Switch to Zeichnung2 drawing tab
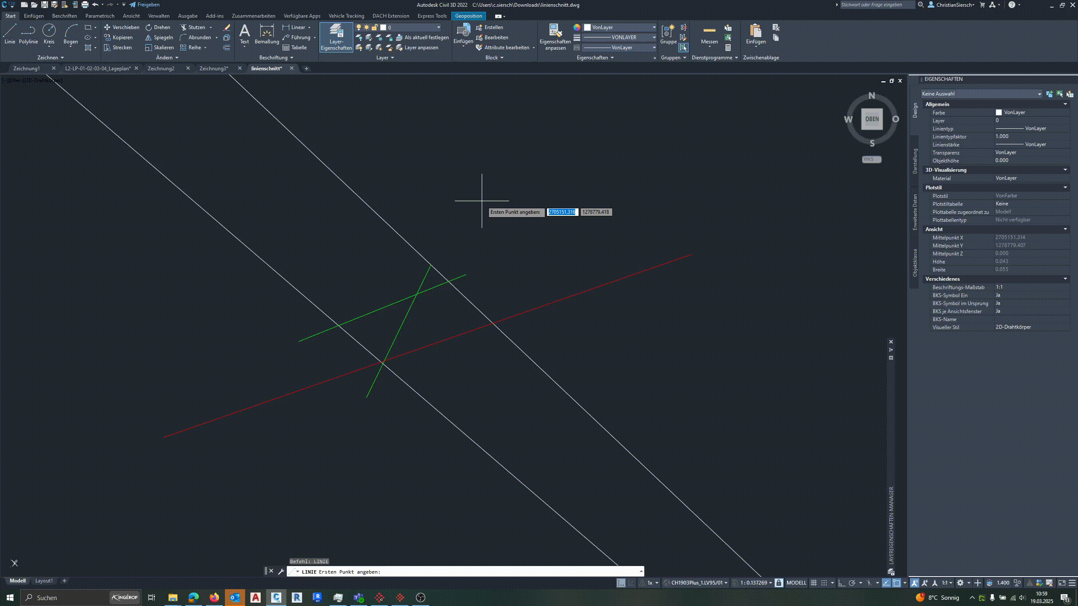 161,68
